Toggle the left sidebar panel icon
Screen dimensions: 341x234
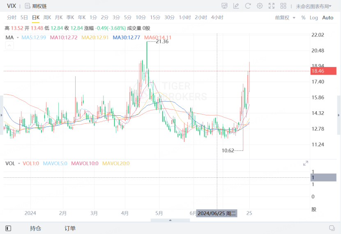pos(8,228)
